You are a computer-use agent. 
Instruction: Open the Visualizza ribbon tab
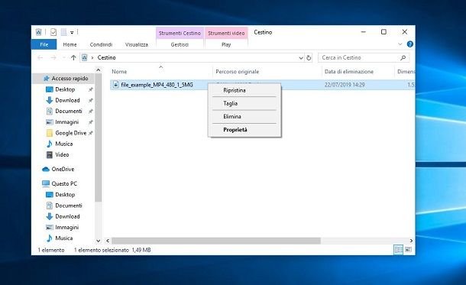137,44
